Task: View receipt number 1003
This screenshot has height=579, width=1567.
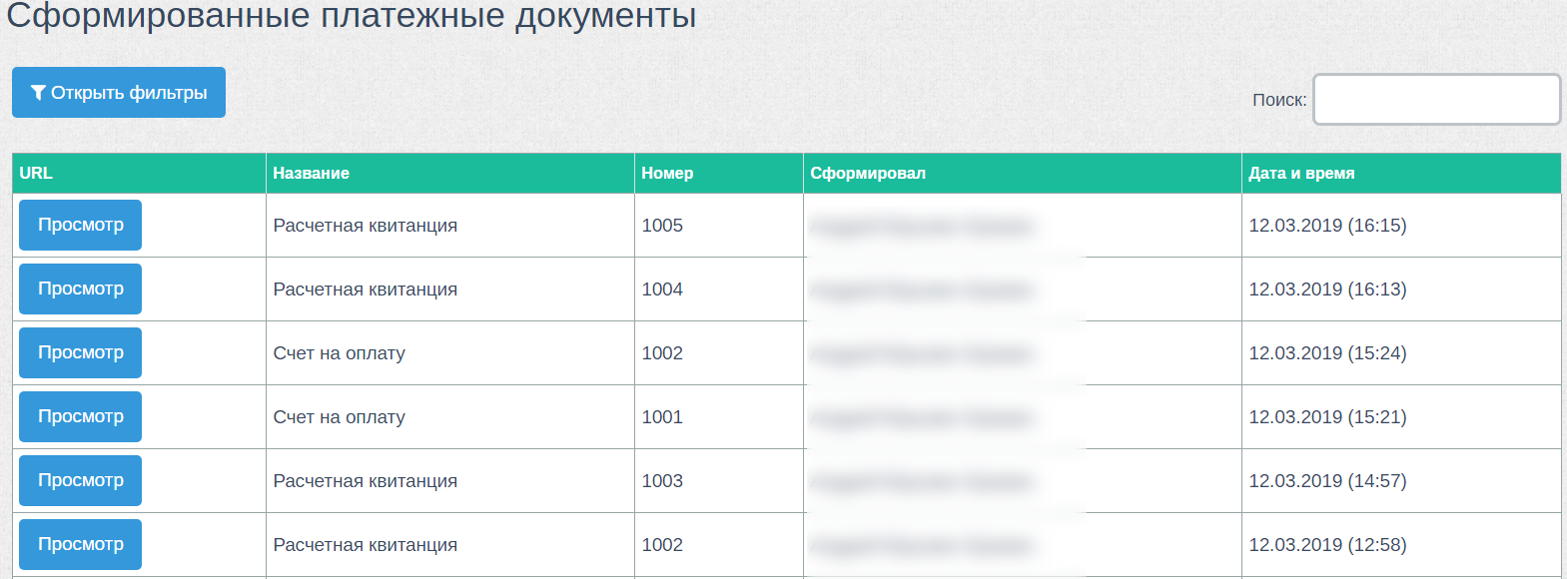Action: click(x=80, y=480)
